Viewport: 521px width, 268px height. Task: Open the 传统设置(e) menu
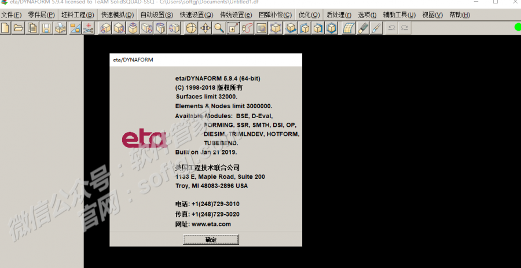(236, 15)
